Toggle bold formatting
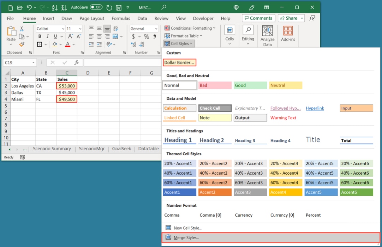 click(x=40, y=36)
